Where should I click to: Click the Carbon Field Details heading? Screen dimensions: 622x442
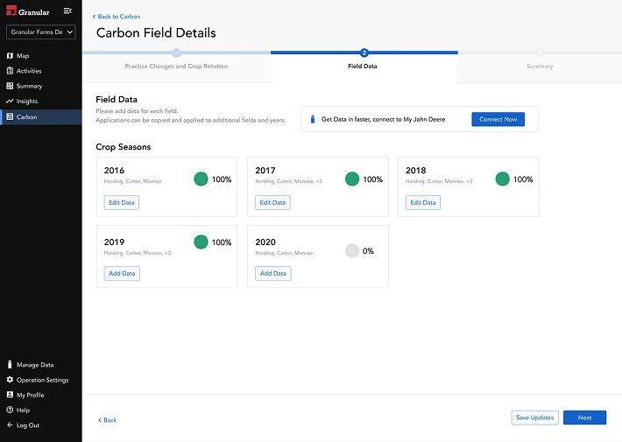pyautogui.click(x=156, y=33)
